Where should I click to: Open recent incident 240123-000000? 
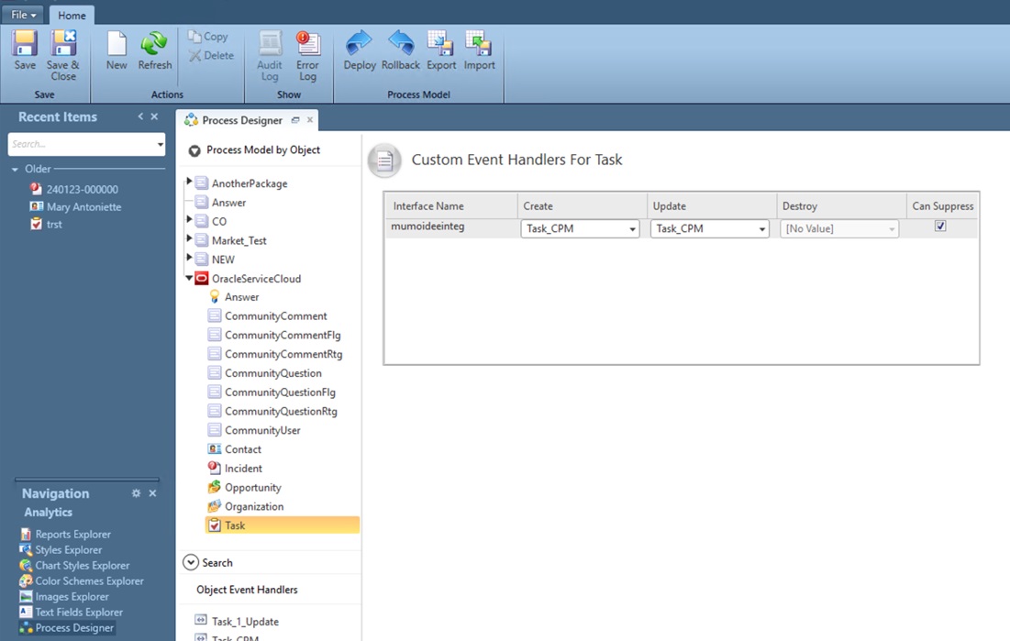click(74, 190)
